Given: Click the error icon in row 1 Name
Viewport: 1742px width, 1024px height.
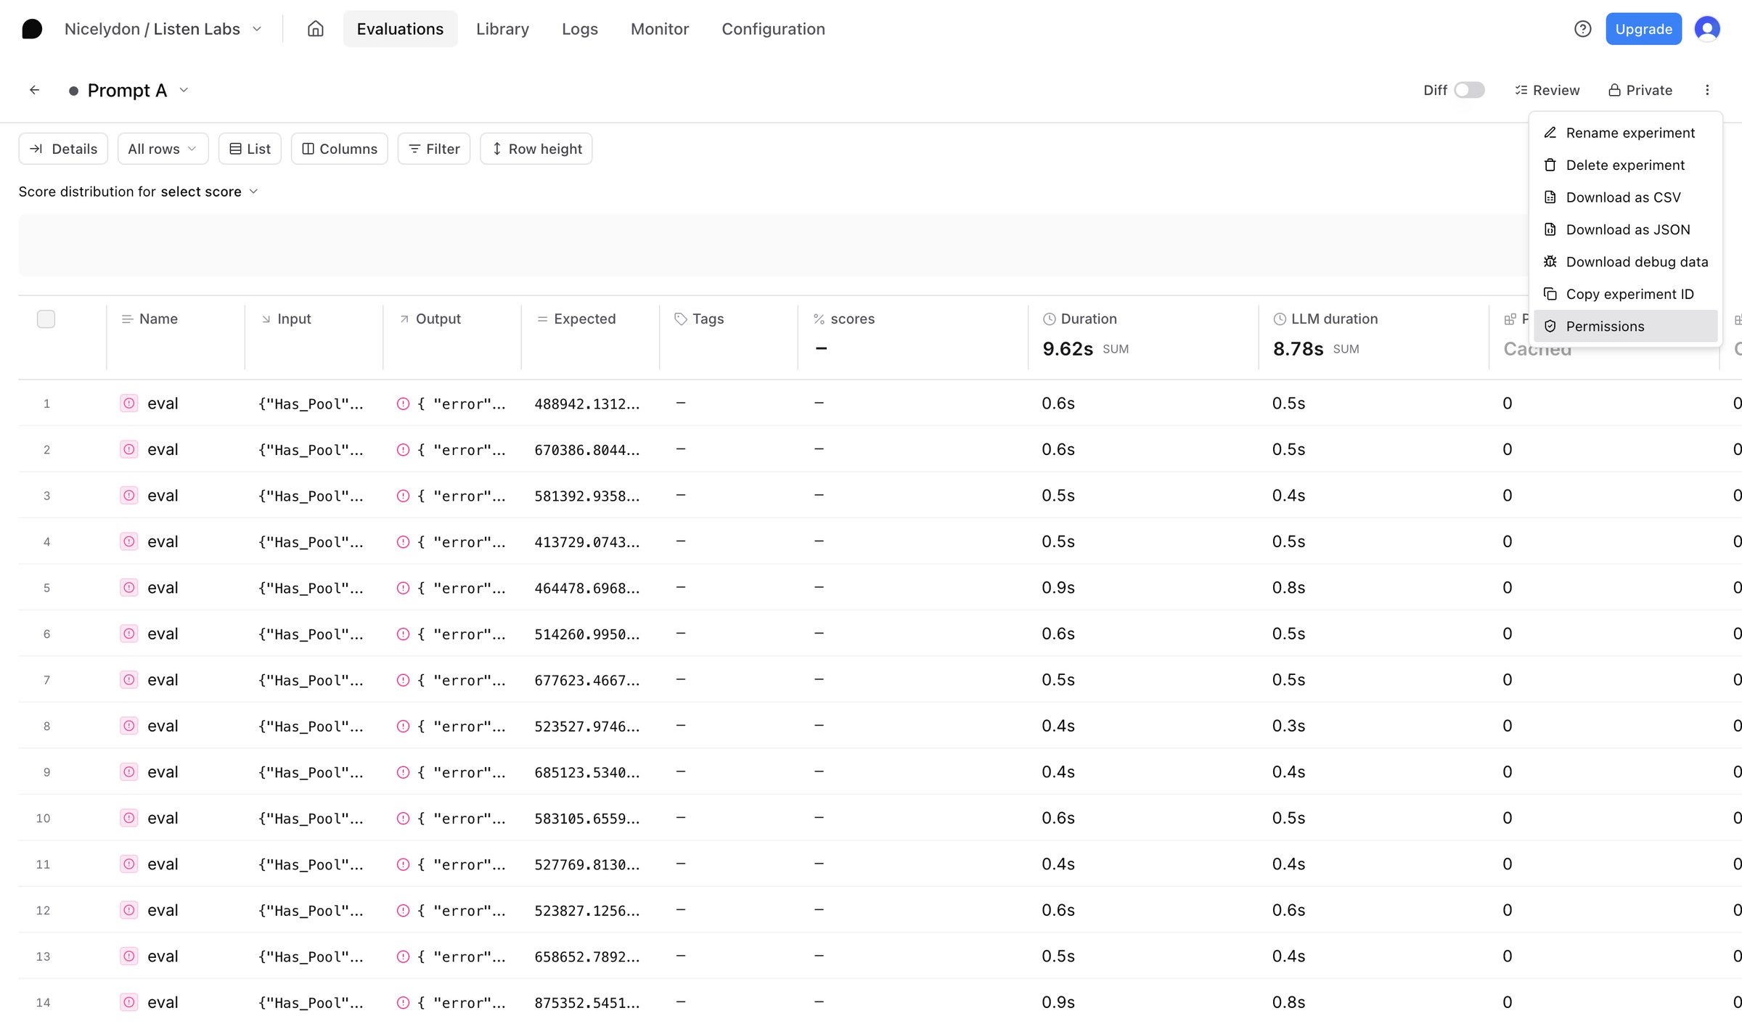Looking at the screenshot, I should [128, 404].
